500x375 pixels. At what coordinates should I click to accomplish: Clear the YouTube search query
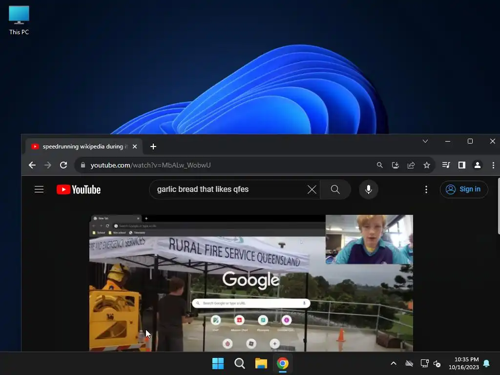(312, 189)
